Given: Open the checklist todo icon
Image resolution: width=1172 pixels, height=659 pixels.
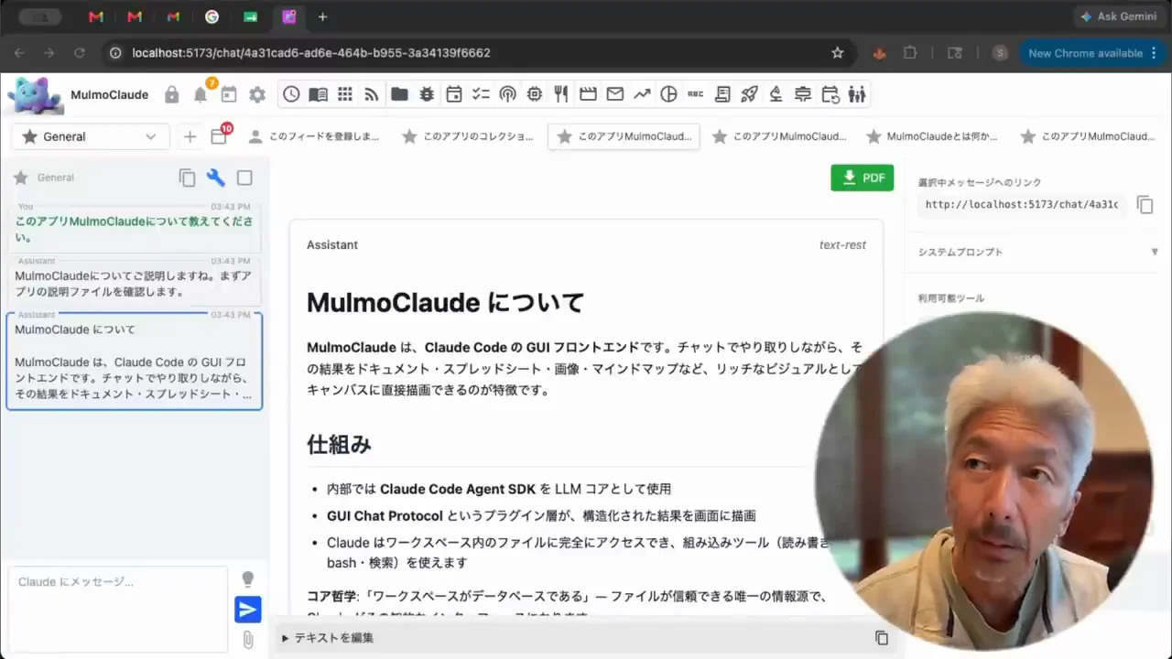Looking at the screenshot, I should pyautogui.click(x=481, y=93).
